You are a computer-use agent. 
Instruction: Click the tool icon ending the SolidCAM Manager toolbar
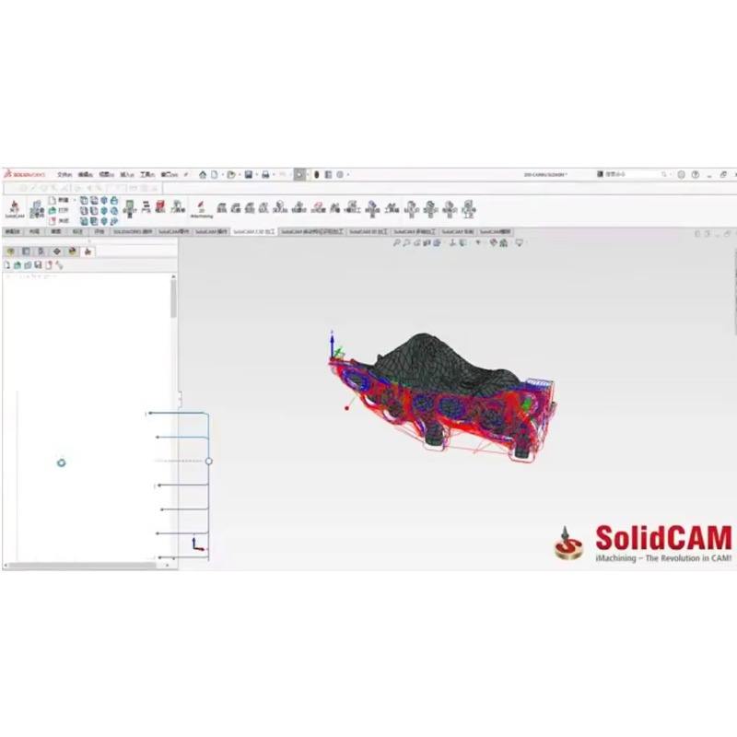(59, 265)
